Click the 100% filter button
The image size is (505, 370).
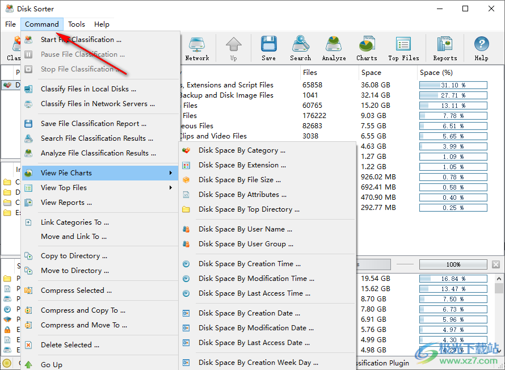click(x=453, y=264)
